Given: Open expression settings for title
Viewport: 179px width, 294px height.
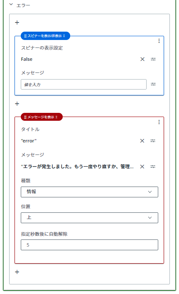Looking at the screenshot, I should pyautogui.click(x=153, y=141).
